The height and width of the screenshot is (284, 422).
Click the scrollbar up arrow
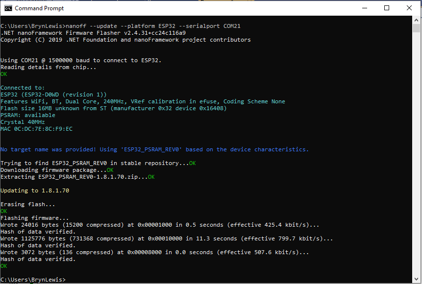417,21
